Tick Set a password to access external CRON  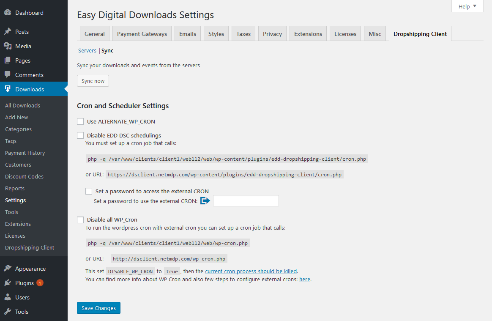pos(89,191)
